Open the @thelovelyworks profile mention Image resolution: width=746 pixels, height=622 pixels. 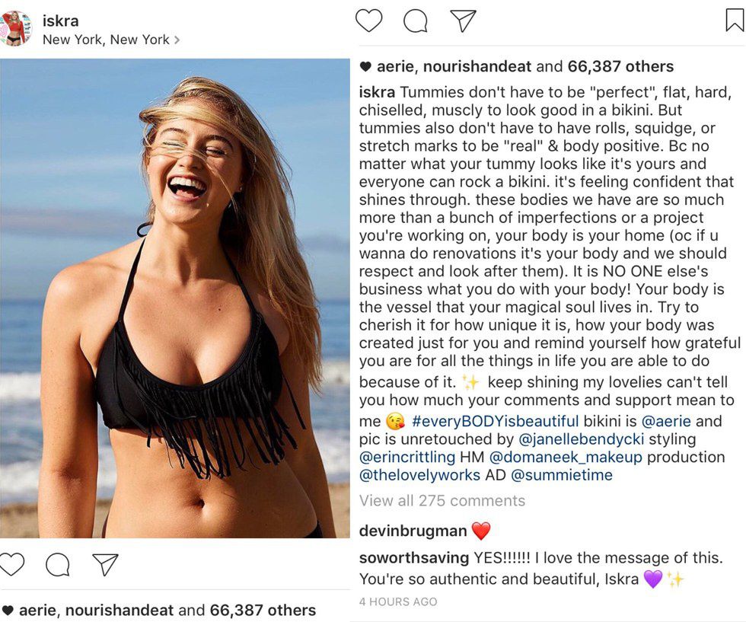[x=419, y=476]
